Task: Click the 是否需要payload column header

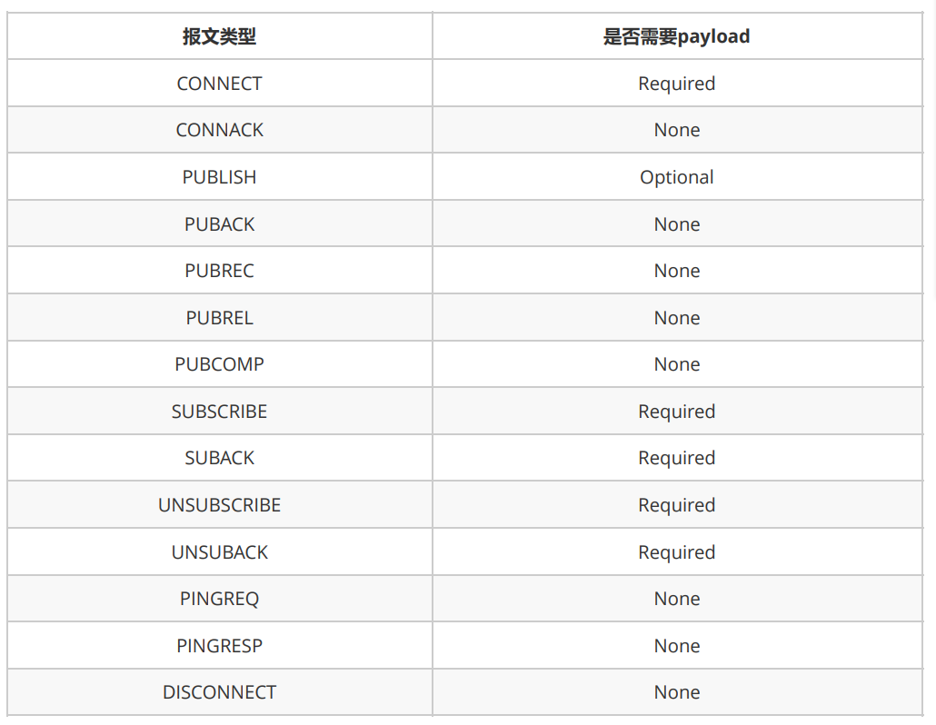Action: 676,36
